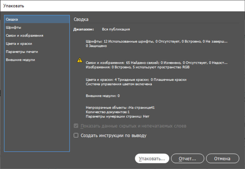
Task: Cancel the dialog with Отмена
Action: [222, 159]
